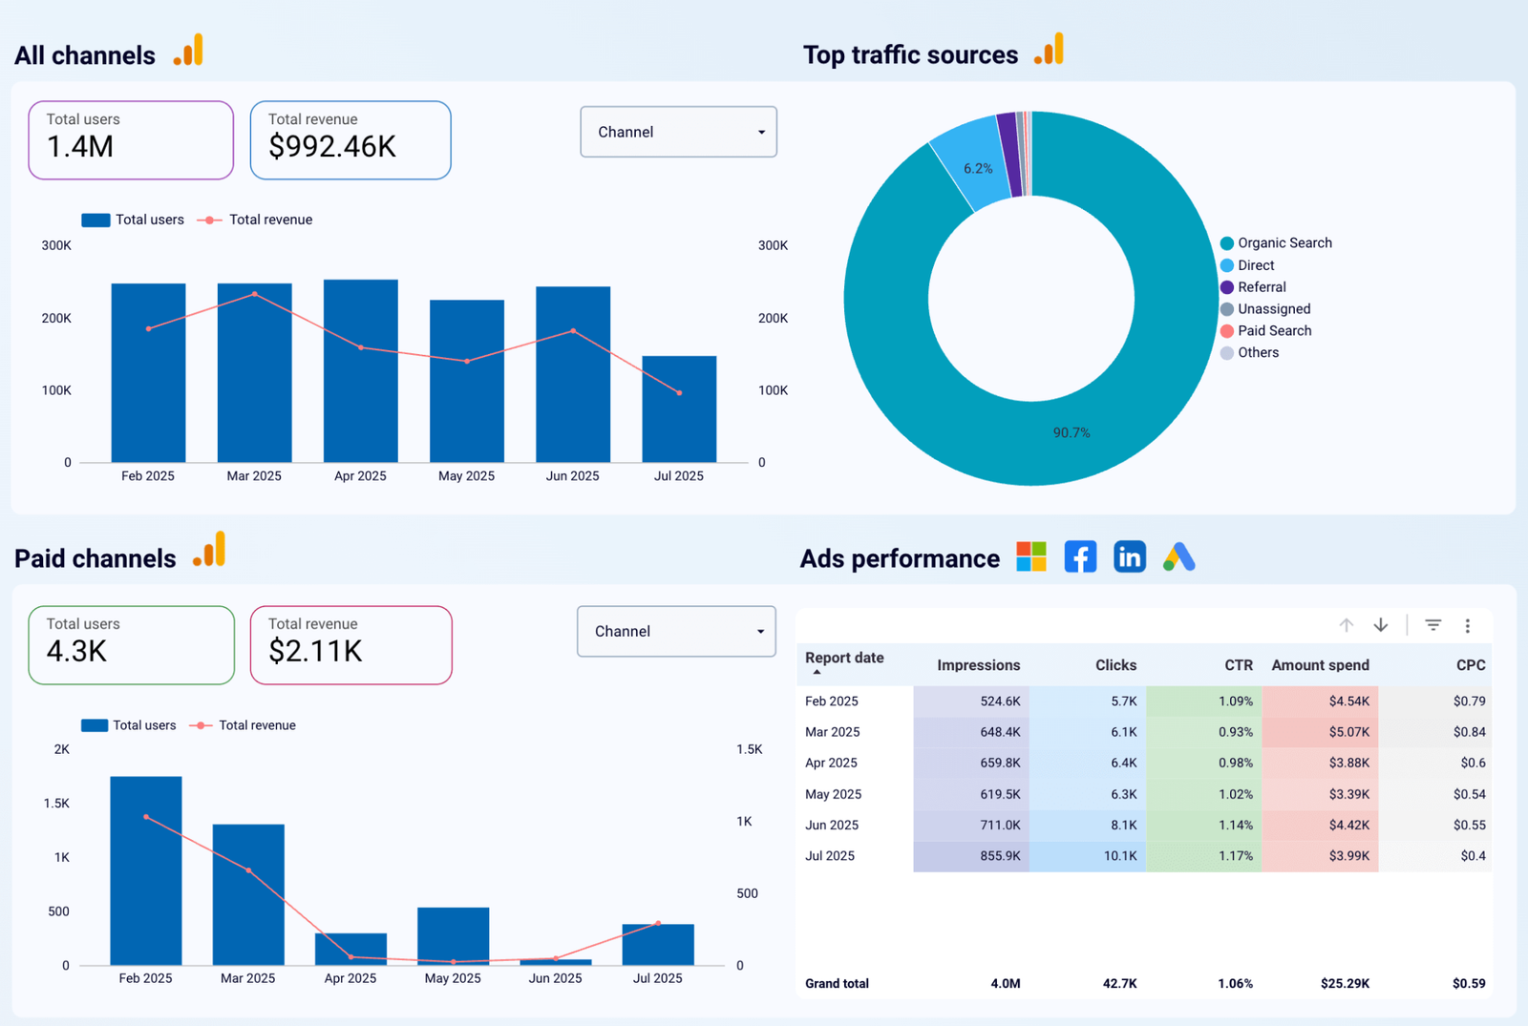Click the Direct legend color dot
Image resolution: width=1528 pixels, height=1026 pixels.
1227,265
